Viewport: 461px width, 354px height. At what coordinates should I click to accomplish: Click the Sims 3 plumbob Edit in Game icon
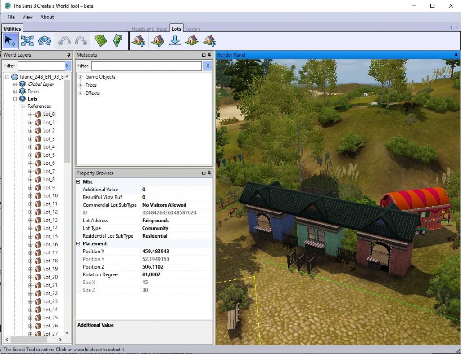(x=118, y=41)
